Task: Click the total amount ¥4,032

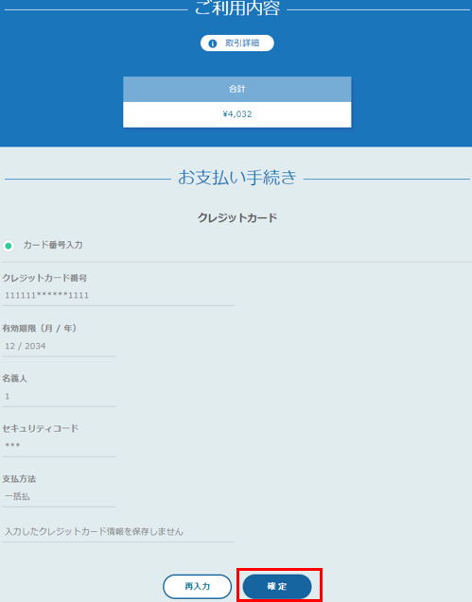Action: [x=237, y=114]
